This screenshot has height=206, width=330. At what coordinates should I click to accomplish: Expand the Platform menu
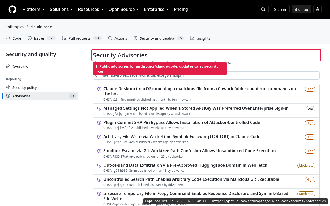(x=34, y=9)
